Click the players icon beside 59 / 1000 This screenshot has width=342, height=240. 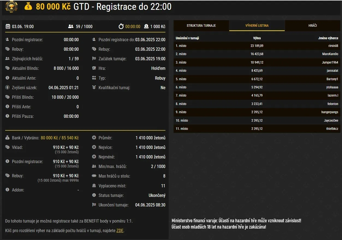(71, 26)
